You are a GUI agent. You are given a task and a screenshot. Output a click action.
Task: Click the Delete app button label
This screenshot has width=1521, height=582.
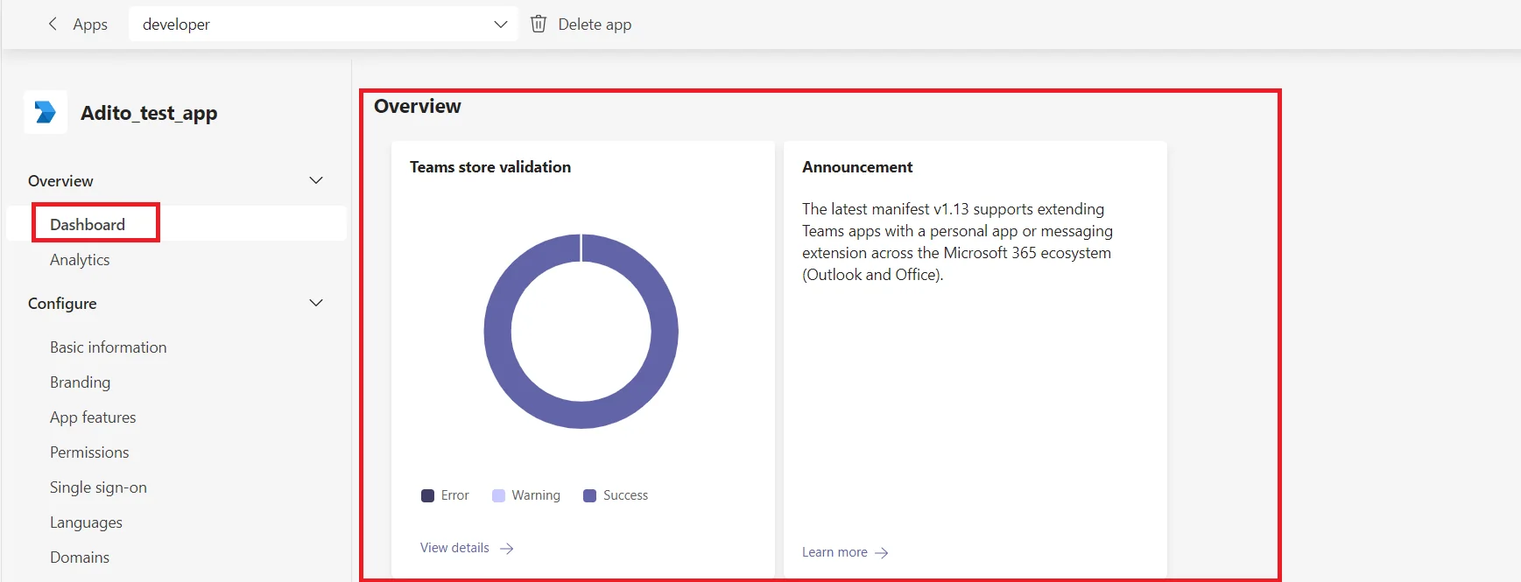[595, 25]
